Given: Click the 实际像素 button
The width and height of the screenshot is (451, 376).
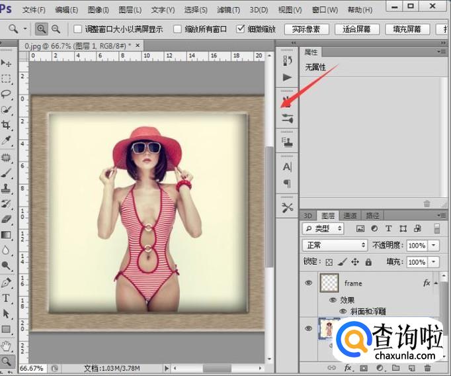Looking at the screenshot, I should (306, 30).
